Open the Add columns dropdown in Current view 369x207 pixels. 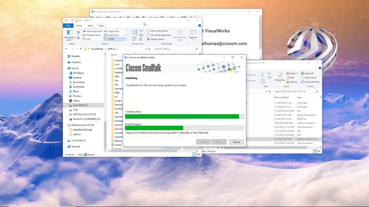[141, 35]
